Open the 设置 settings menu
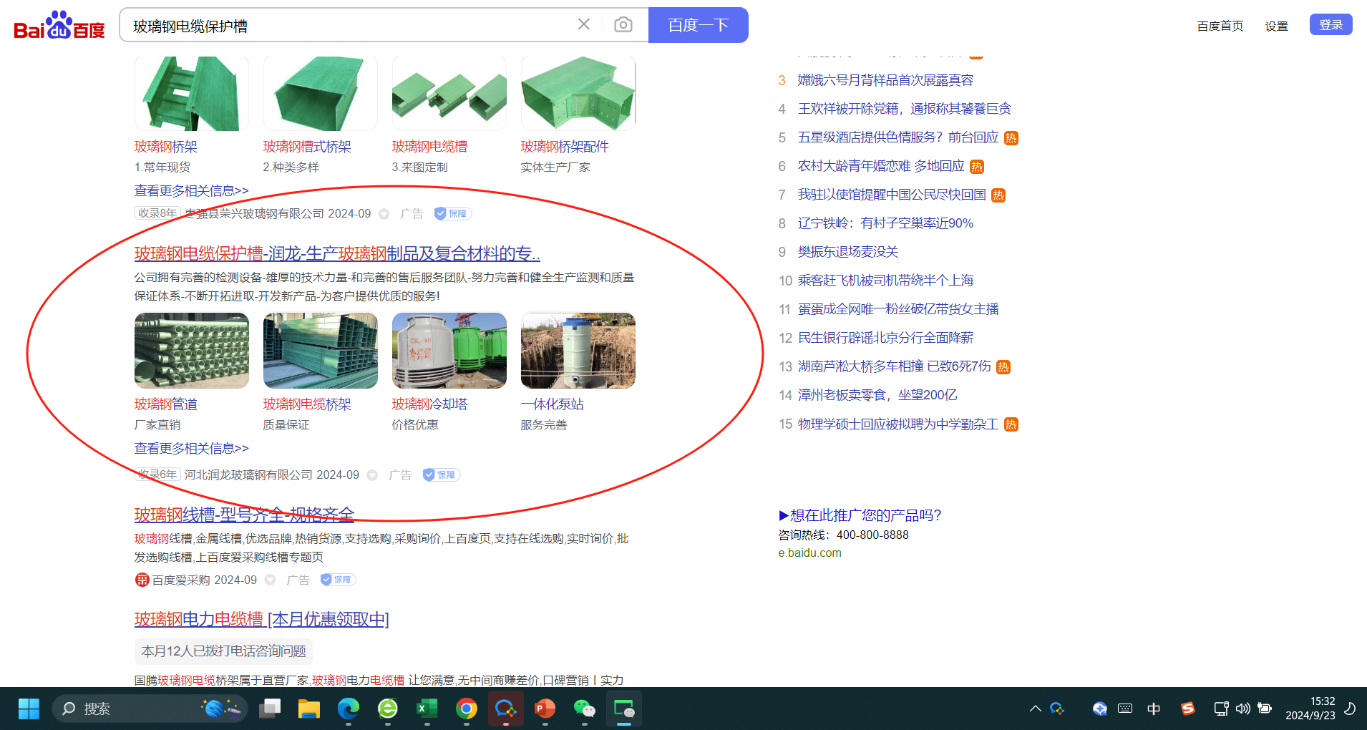 pyautogui.click(x=1276, y=26)
